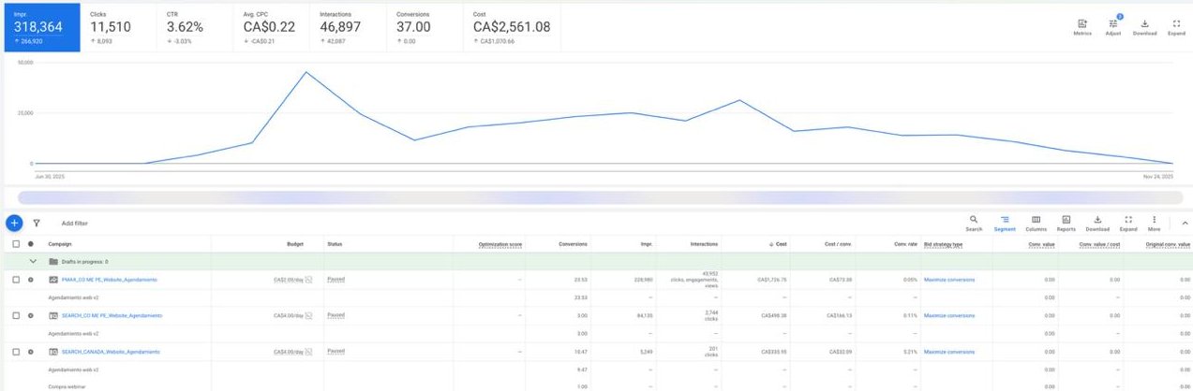Open PMAX_CO ME PE_Website_Agendamiento campaign link
Screen dimensions: 1193x391
click(x=109, y=280)
